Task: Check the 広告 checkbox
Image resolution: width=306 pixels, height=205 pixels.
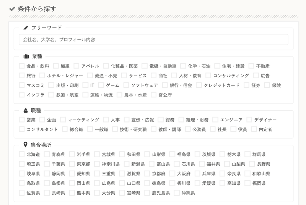Action: [x=256, y=75]
